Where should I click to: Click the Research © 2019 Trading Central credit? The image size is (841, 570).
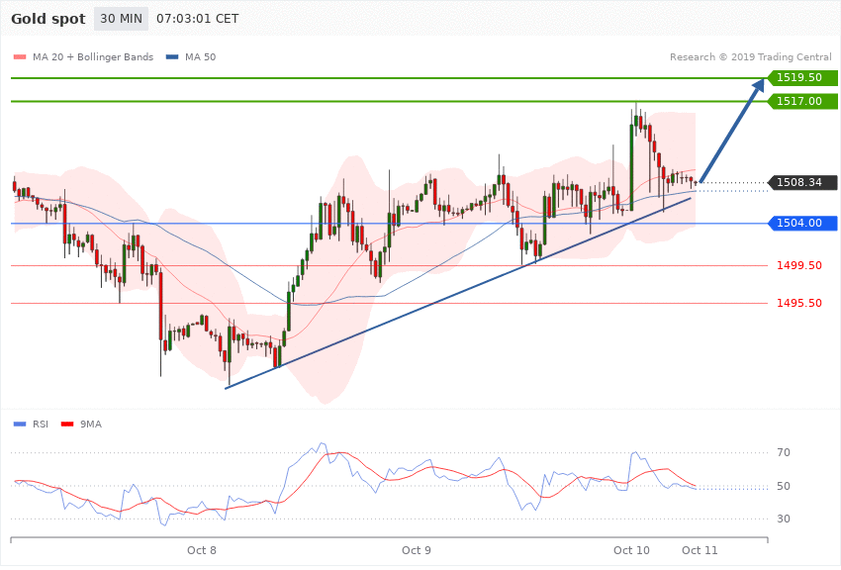750,56
